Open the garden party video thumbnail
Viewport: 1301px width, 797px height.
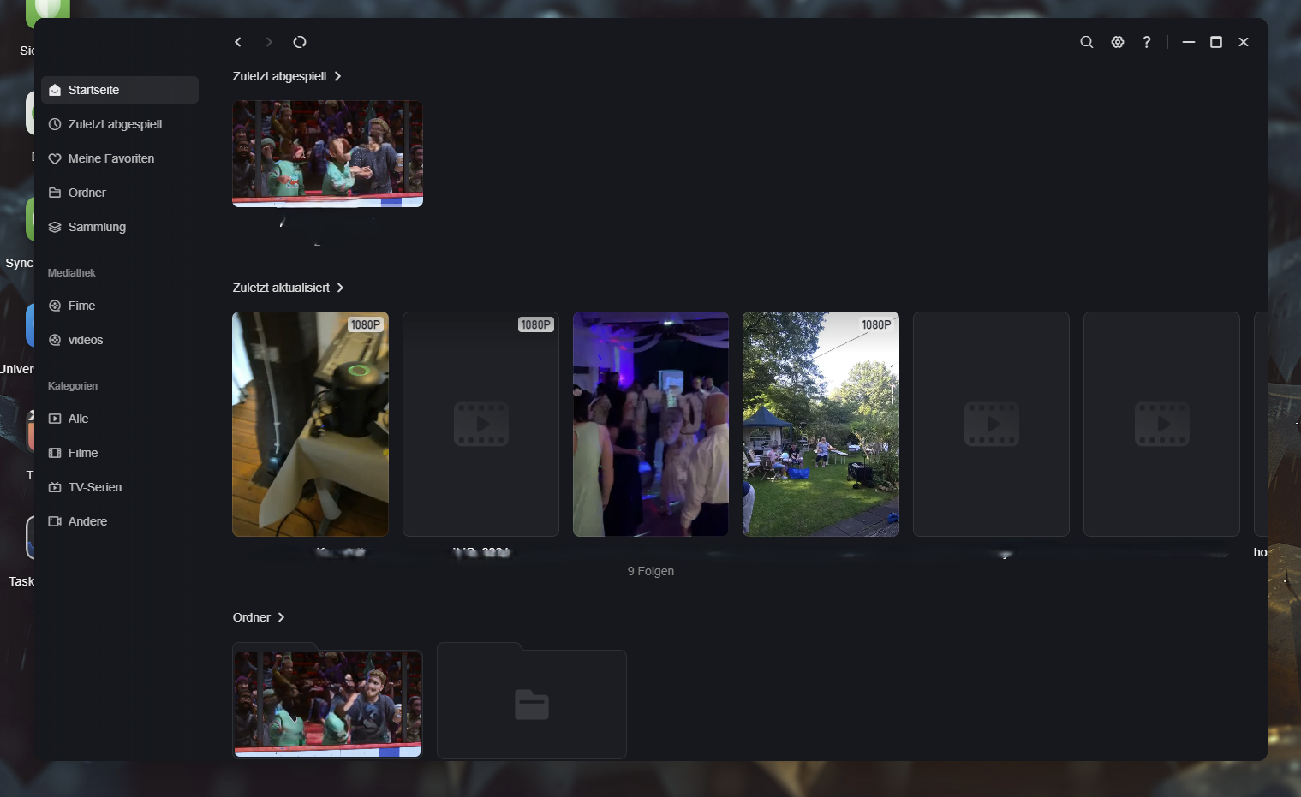(821, 424)
